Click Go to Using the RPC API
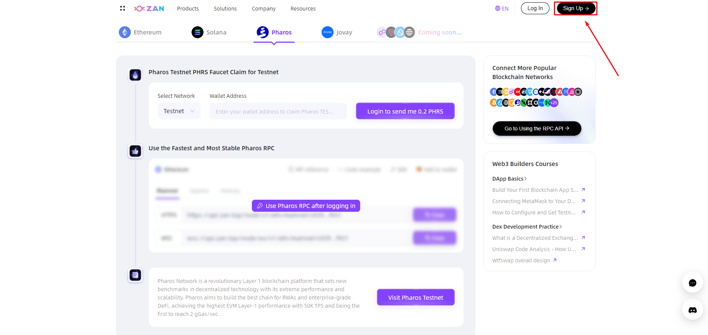 537,129
